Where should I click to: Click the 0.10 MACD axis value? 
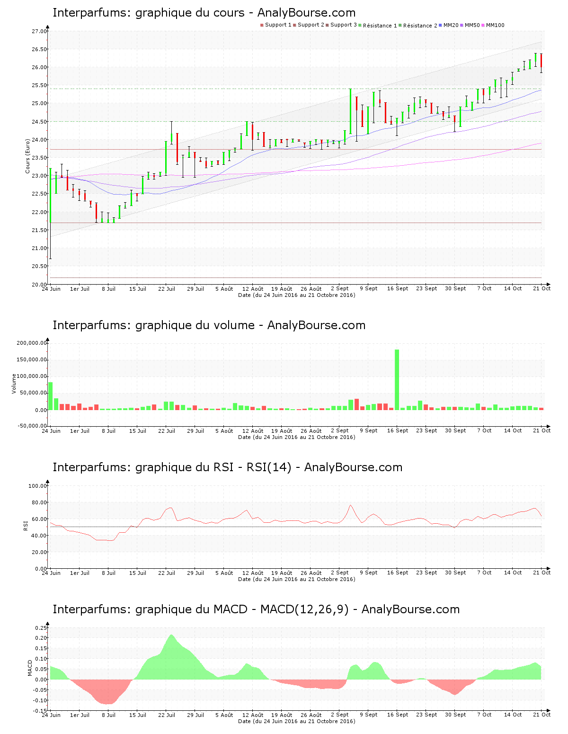coord(41,659)
